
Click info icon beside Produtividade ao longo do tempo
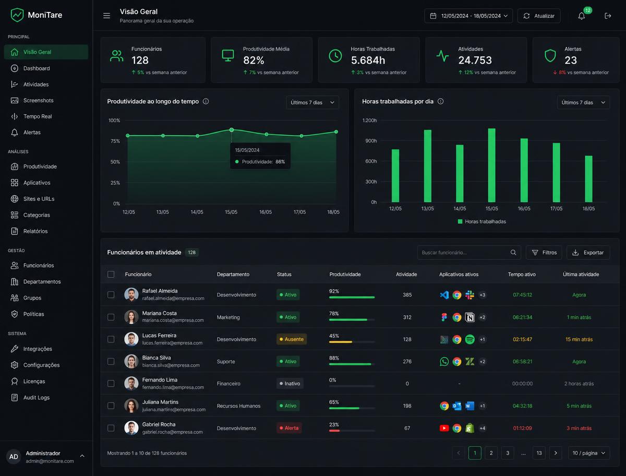point(206,101)
